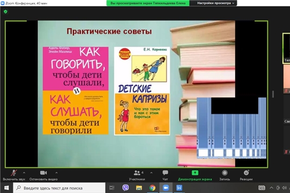
Task: Click the magnifier icon in the search box
Action: coord(18,188)
